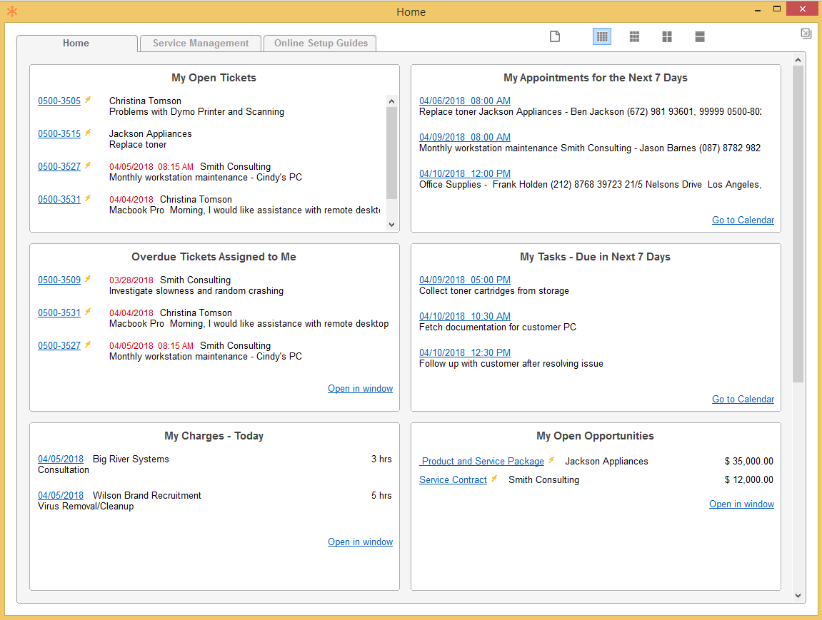Open the 04/09/2018 05:00 PM task
The image size is (822, 620).
point(465,280)
